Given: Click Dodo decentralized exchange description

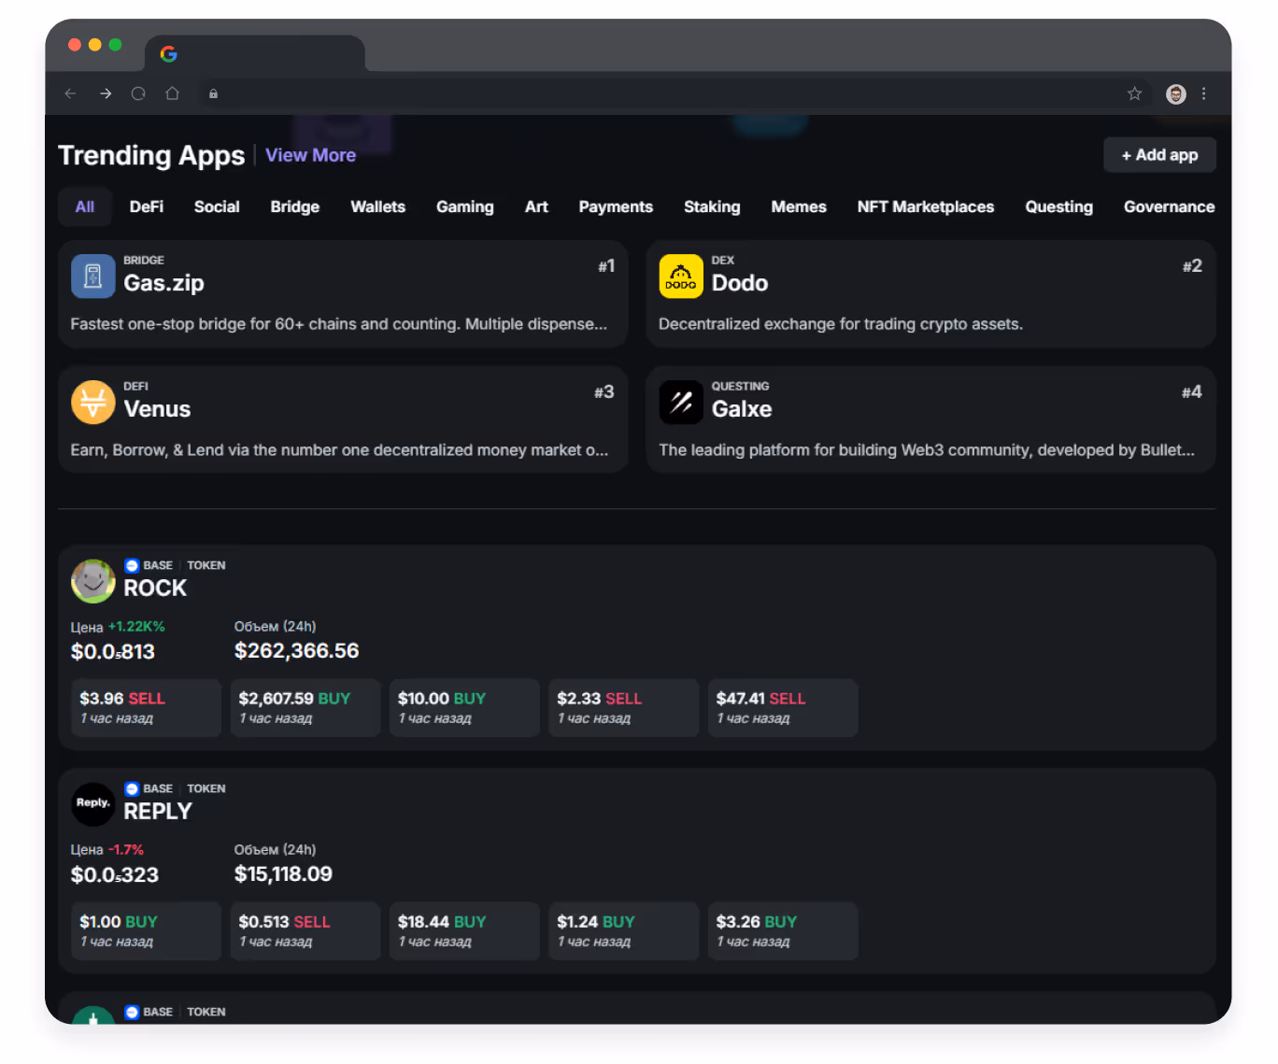Looking at the screenshot, I should [841, 324].
